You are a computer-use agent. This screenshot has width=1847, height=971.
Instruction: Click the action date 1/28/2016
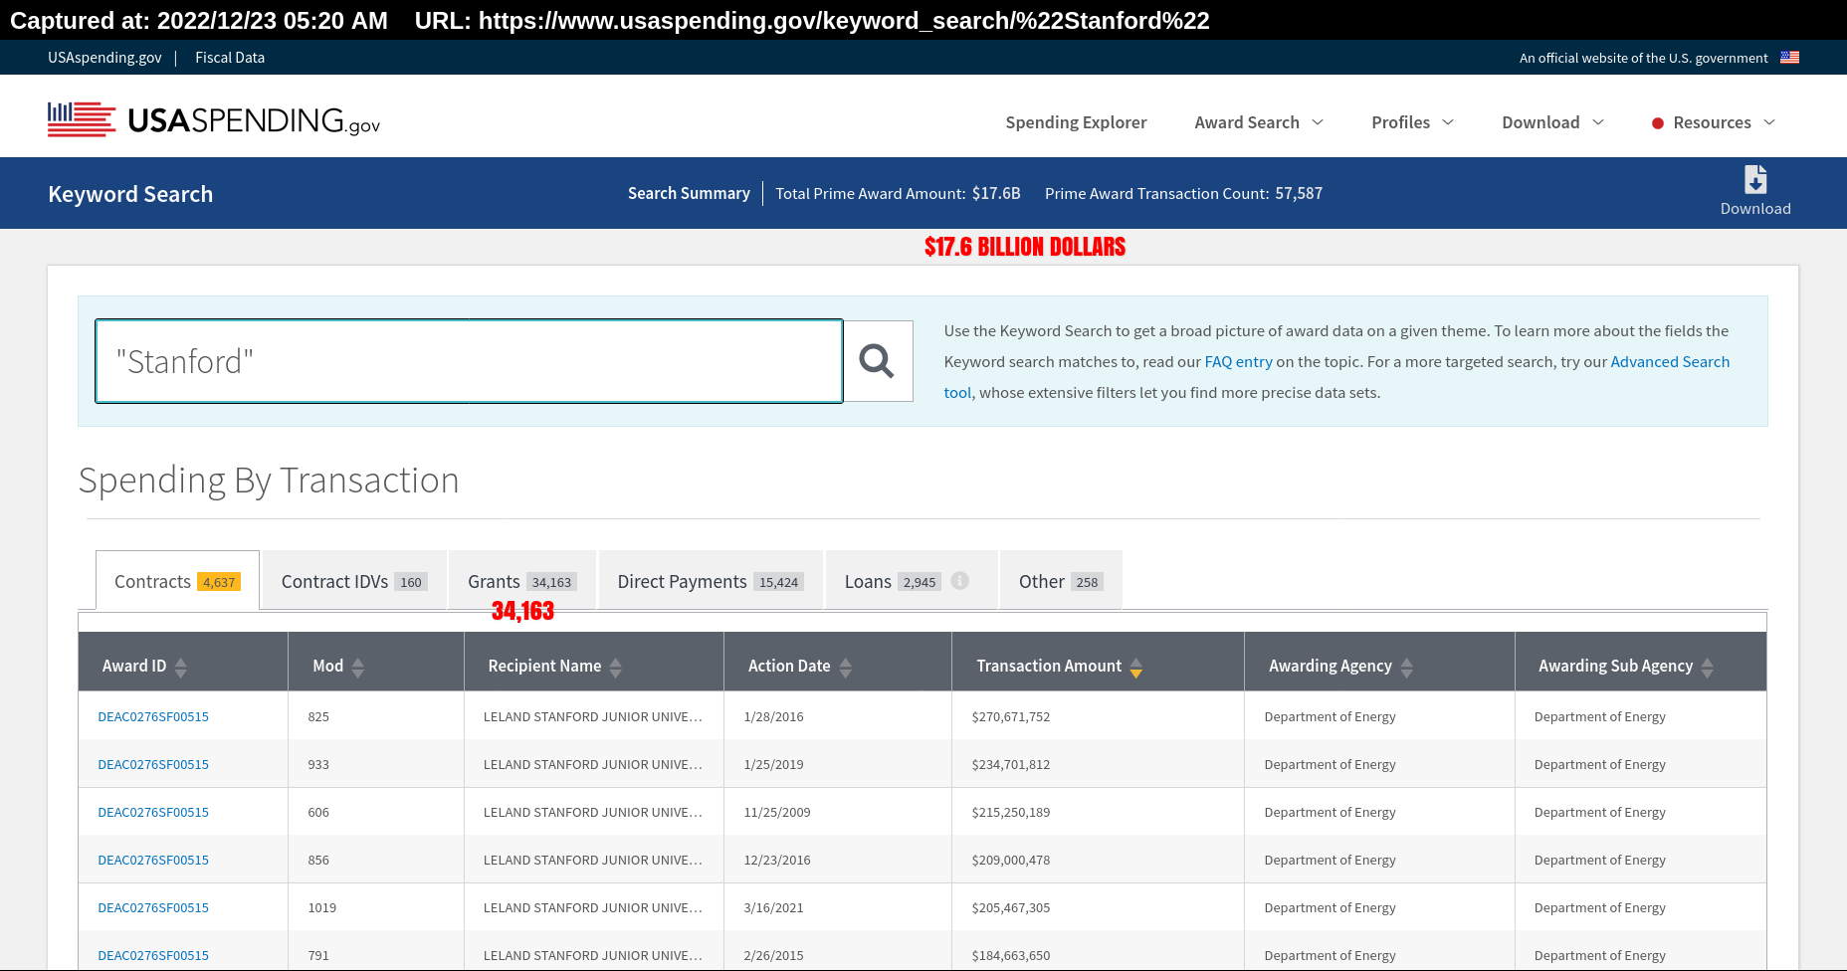[x=773, y=716]
